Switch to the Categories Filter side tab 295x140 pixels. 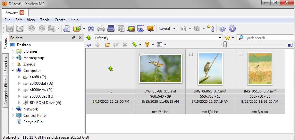click(x=6, y=92)
